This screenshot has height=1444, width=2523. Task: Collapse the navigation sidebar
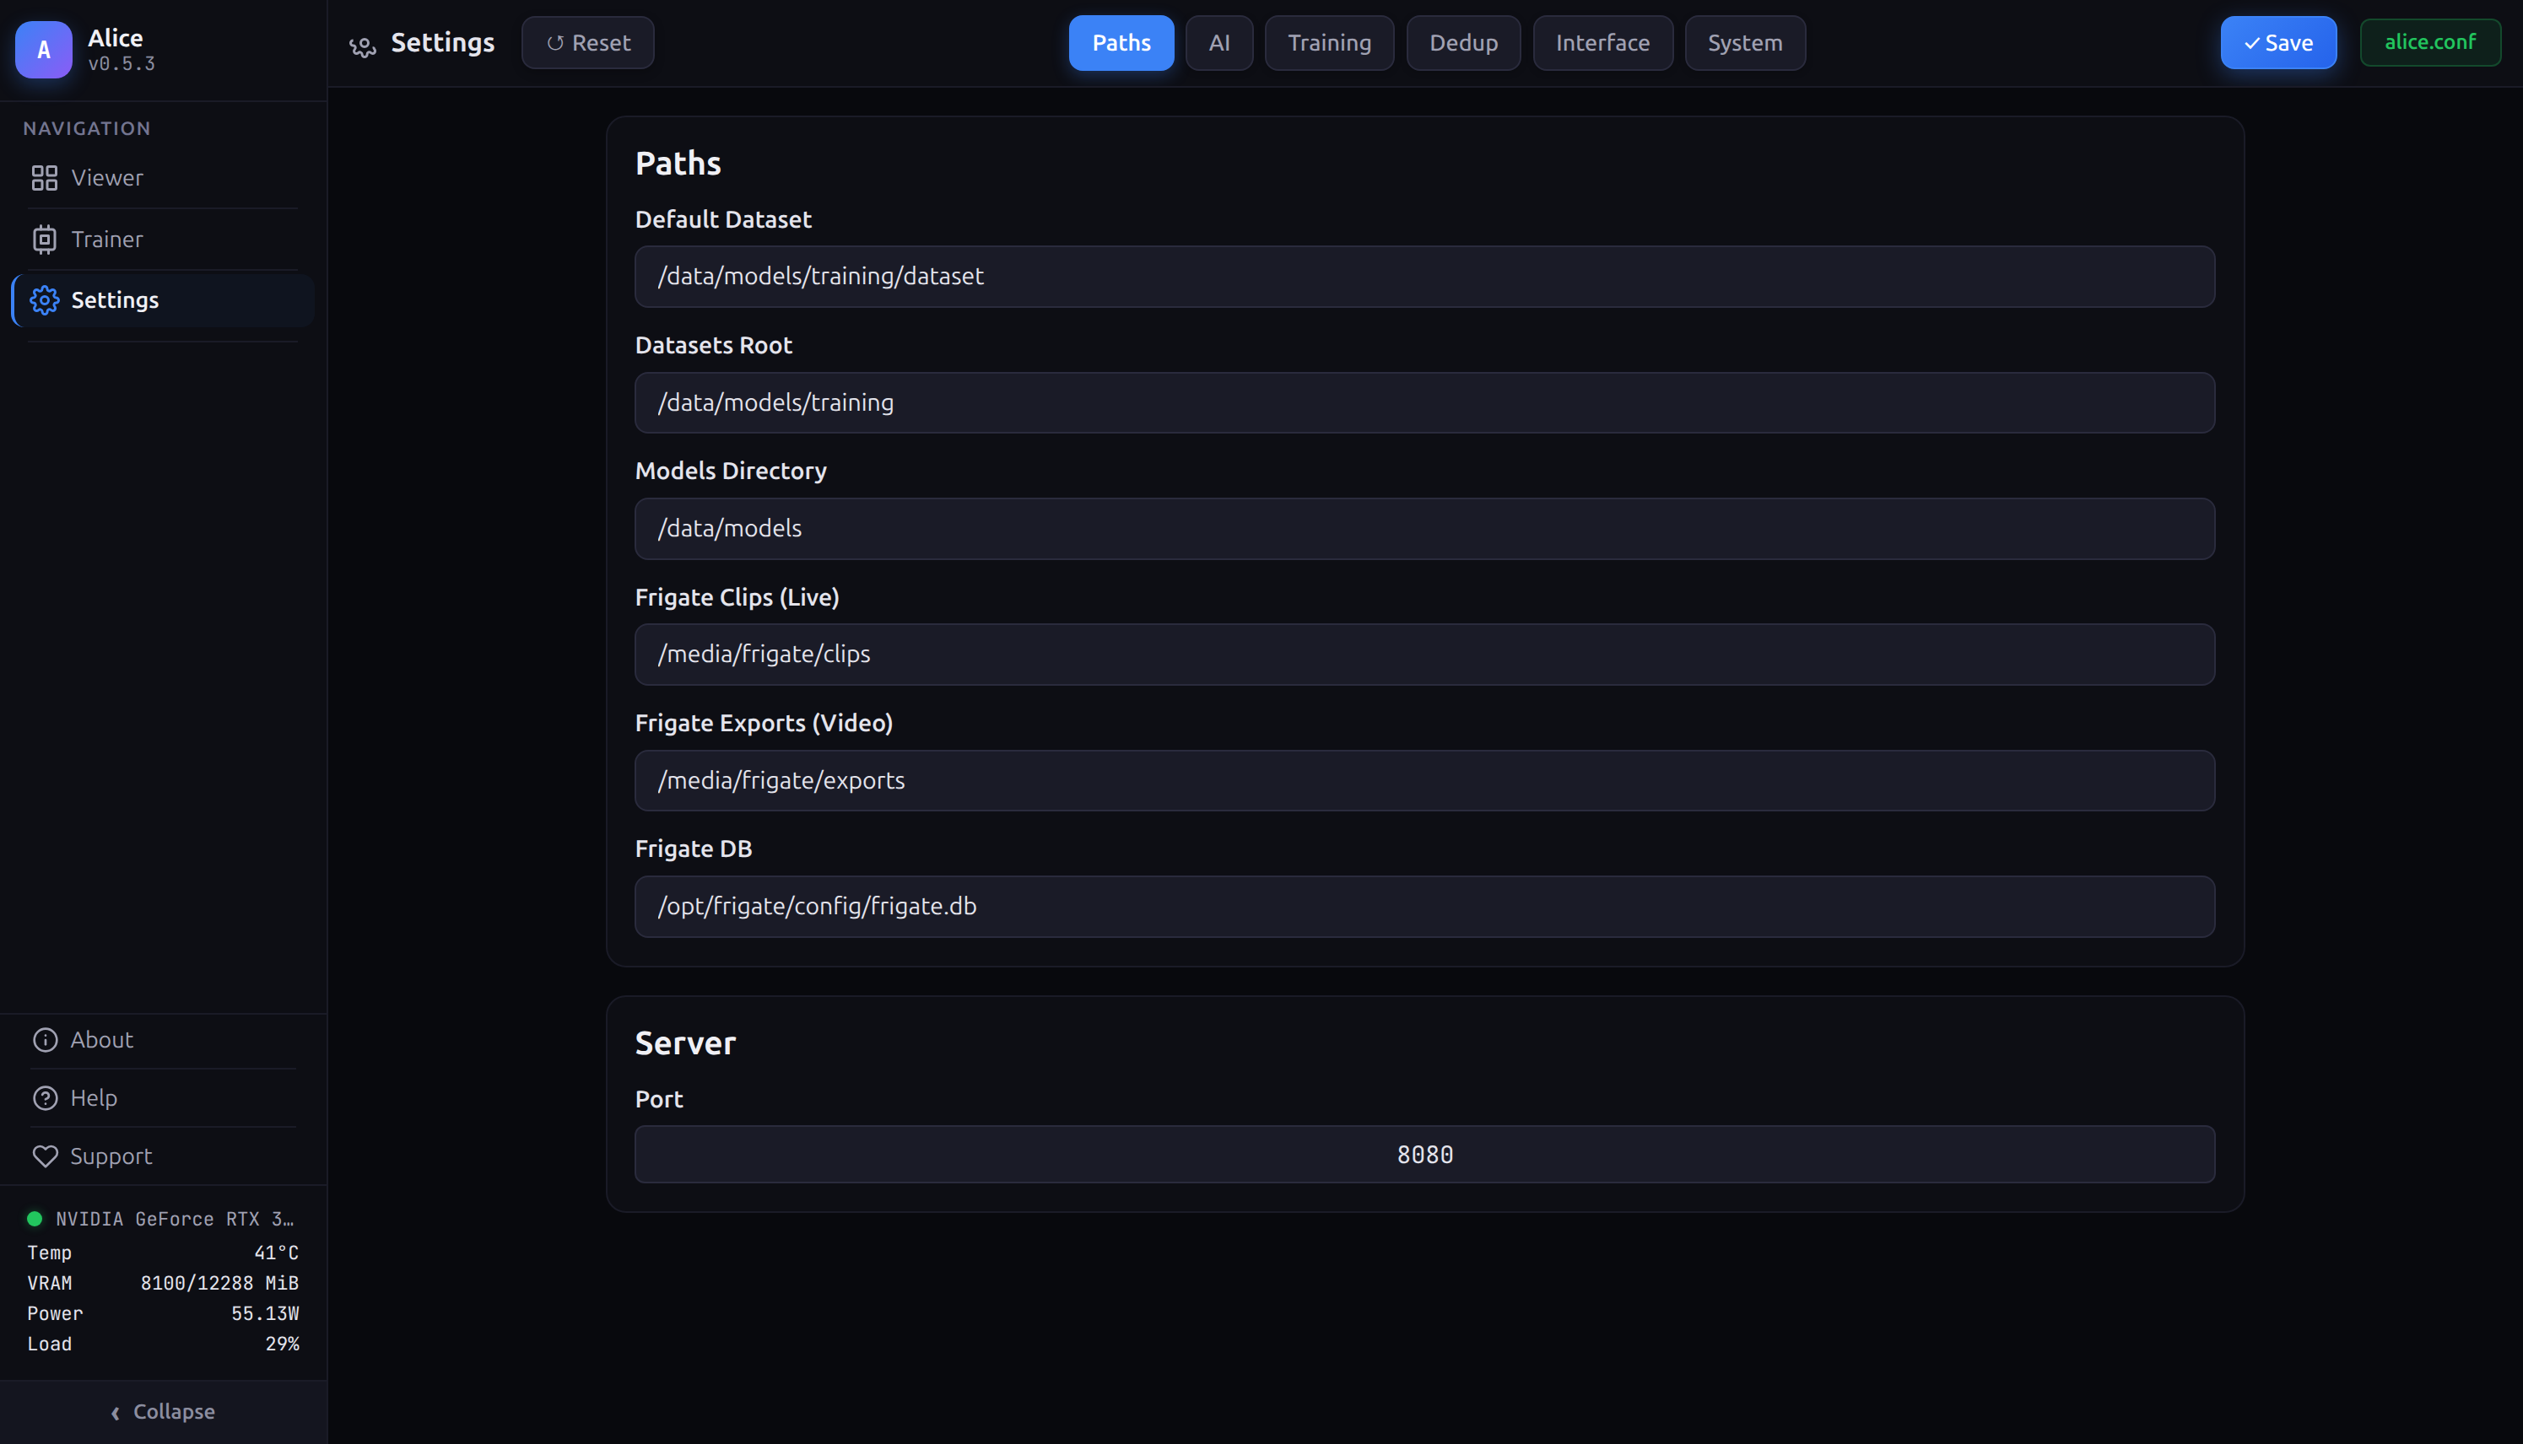click(162, 1411)
